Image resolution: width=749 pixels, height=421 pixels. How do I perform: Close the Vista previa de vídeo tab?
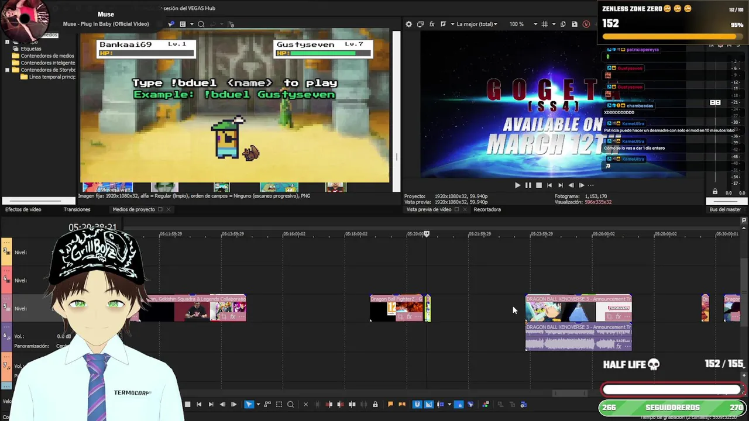(465, 209)
